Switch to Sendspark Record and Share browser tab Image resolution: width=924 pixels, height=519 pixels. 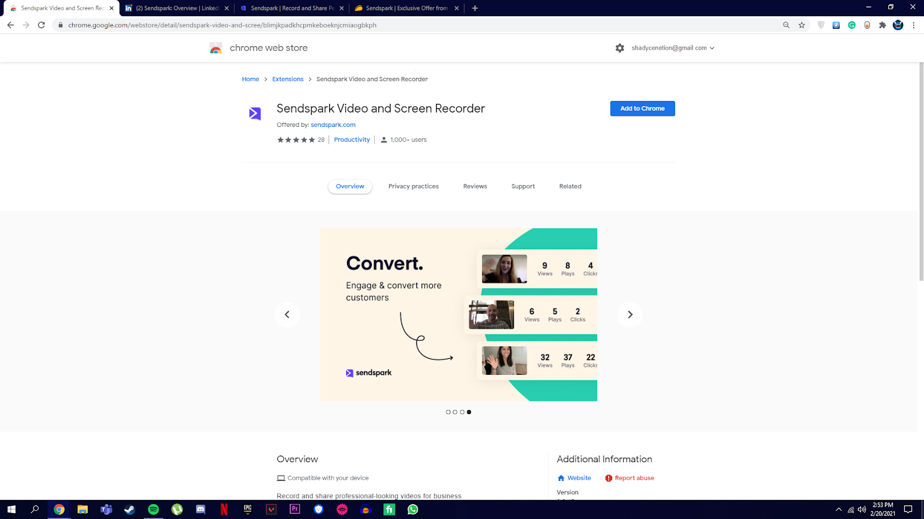tap(292, 8)
